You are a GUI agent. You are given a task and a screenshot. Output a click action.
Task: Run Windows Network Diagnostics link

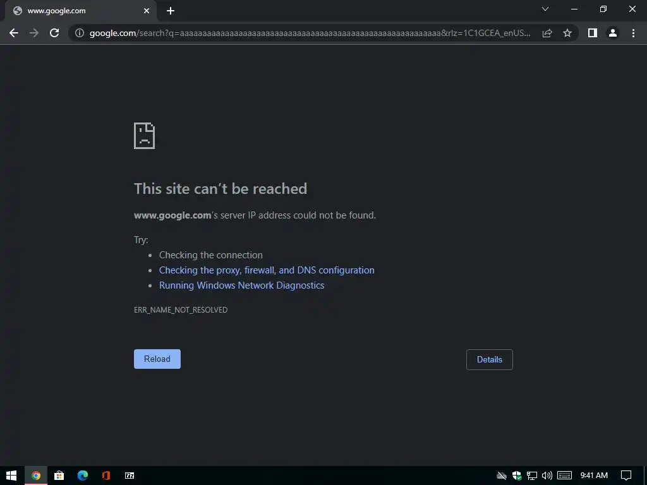coord(241,285)
